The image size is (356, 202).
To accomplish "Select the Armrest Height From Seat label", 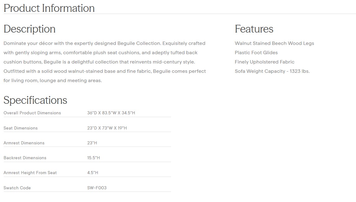I will coord(30,173).
